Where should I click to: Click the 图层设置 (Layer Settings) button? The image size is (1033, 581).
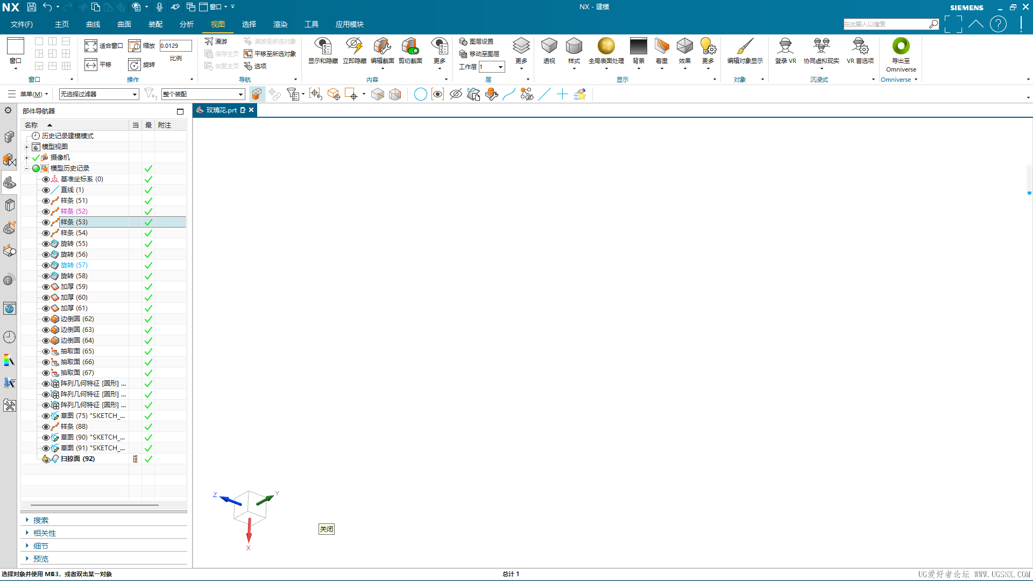click(476, 41)
